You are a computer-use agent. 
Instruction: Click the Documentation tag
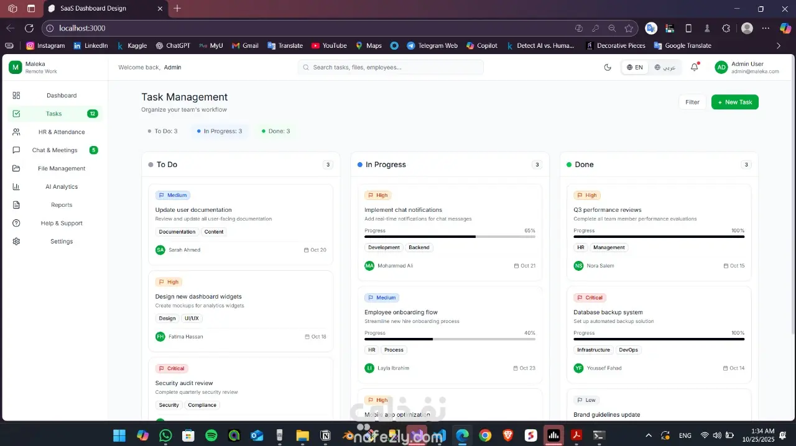tap(177, 232)
